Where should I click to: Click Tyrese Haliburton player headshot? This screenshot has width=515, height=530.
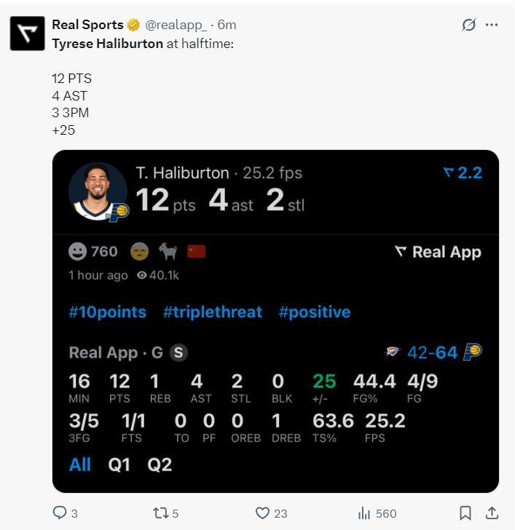[x=98, y=191]
